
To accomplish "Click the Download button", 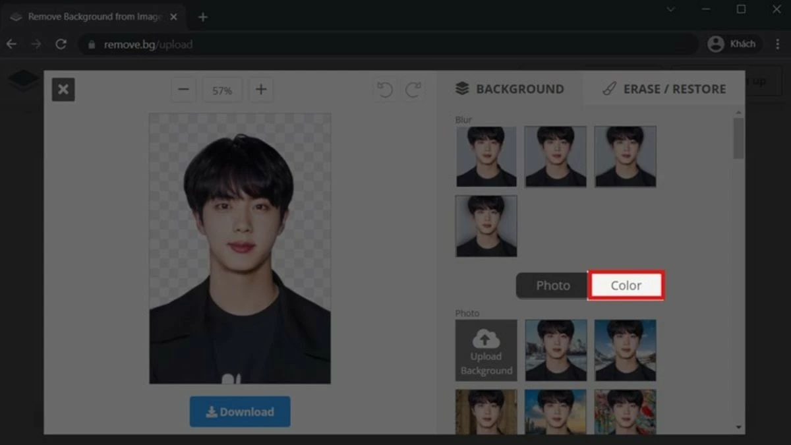I will pyautogui.click(x=239, y=411).
